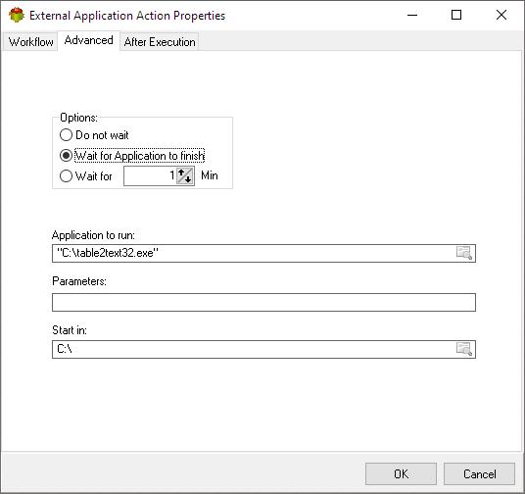
Task: Select the Do not wait option
Action: click(x=66, y=135)
